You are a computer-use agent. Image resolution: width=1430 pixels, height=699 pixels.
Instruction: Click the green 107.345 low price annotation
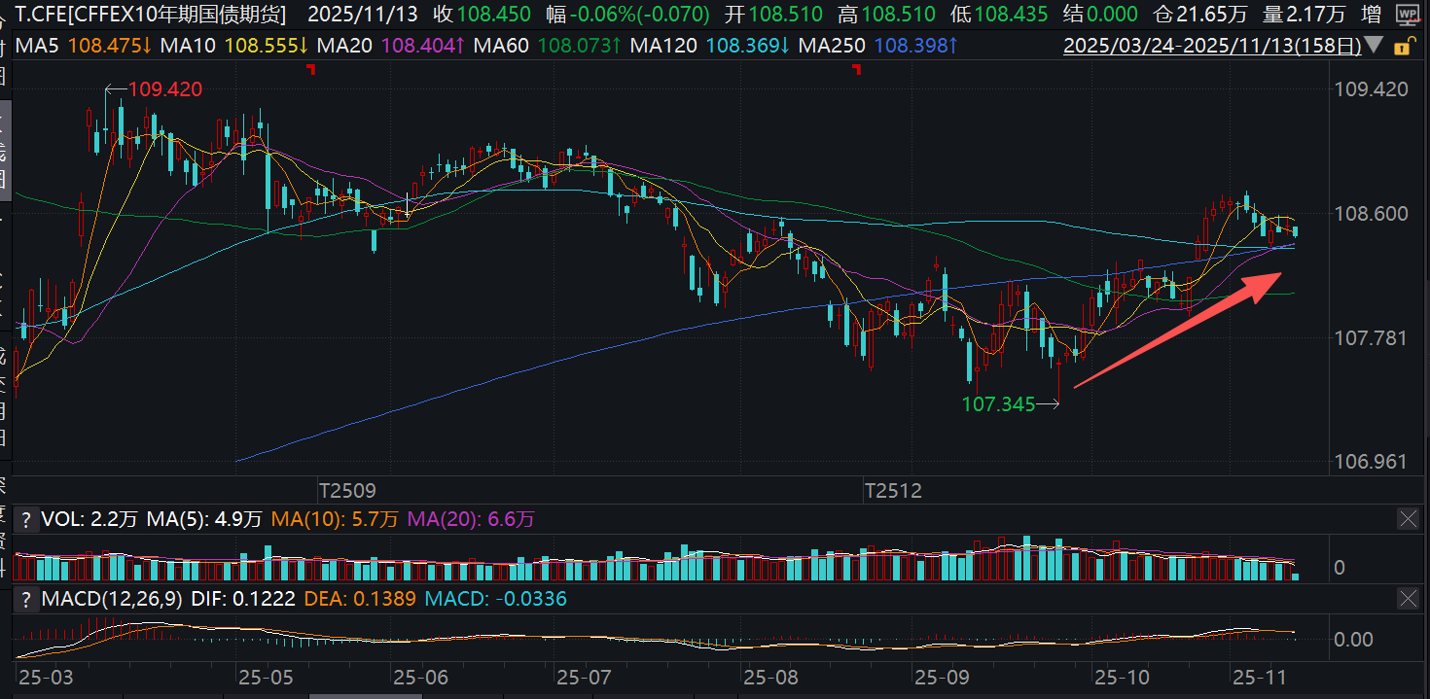[999, 404]
